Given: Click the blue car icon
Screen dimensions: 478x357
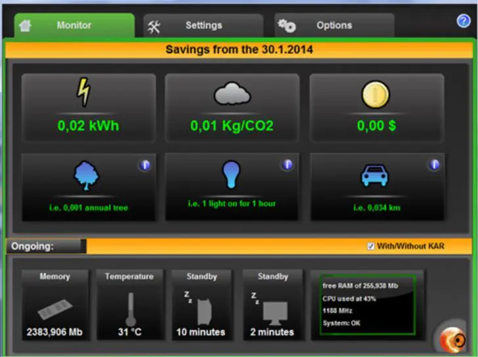Looking at the screenshot, I should [376, 177].
